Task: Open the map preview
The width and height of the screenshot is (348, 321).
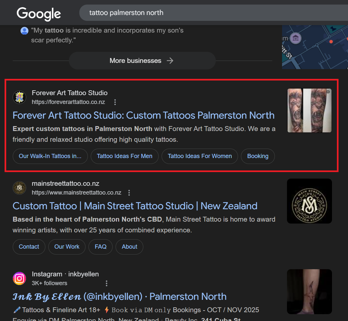Action: (315, 47)
